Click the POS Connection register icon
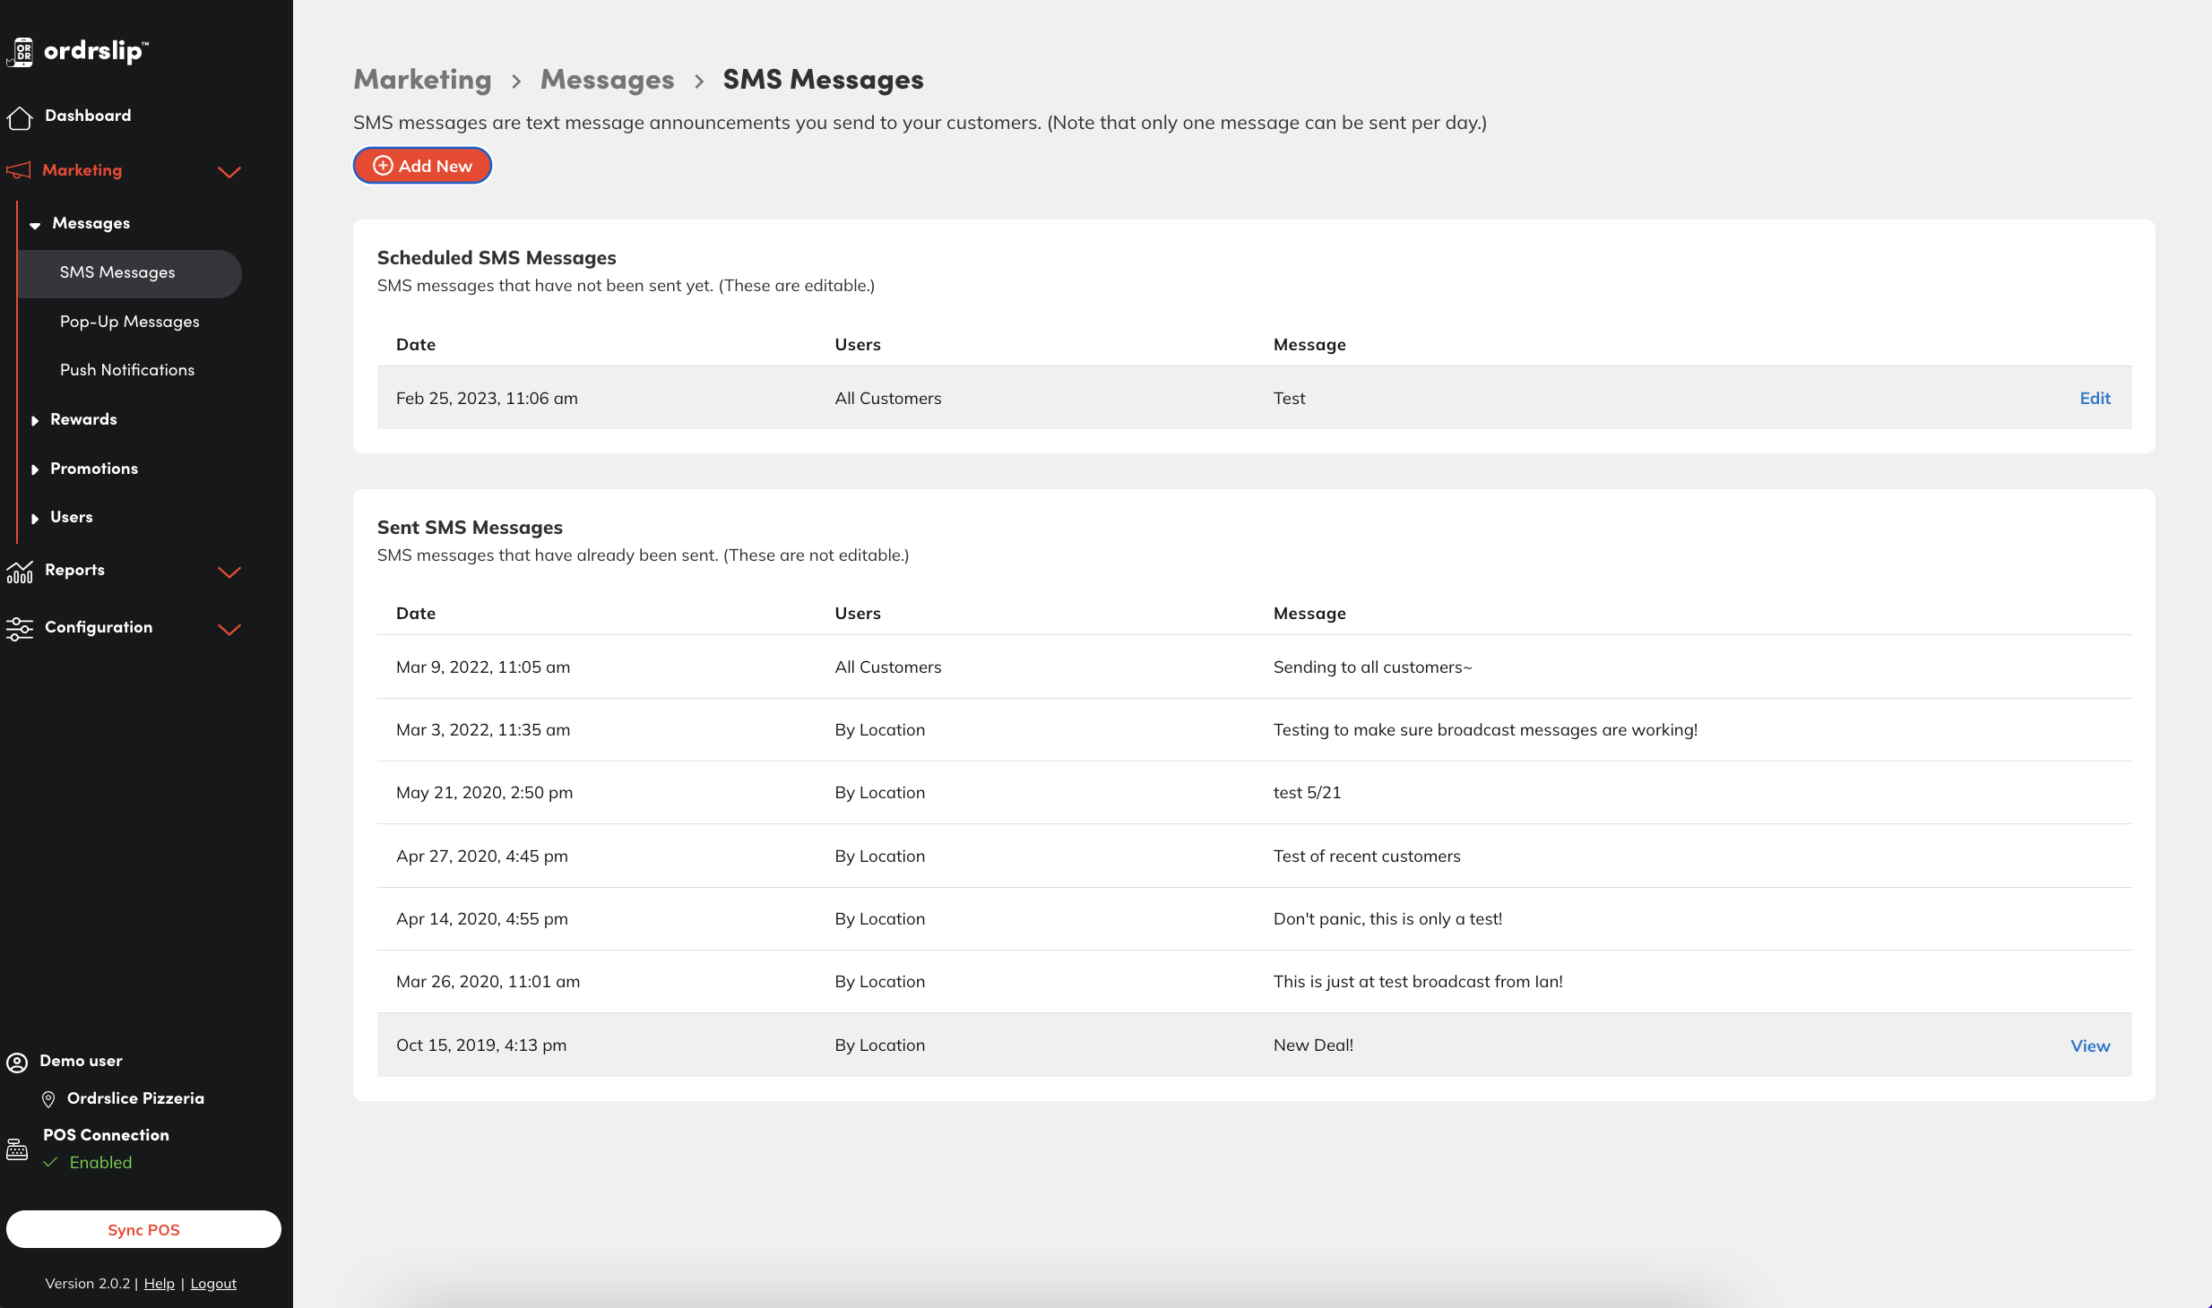 [17, 1149]
